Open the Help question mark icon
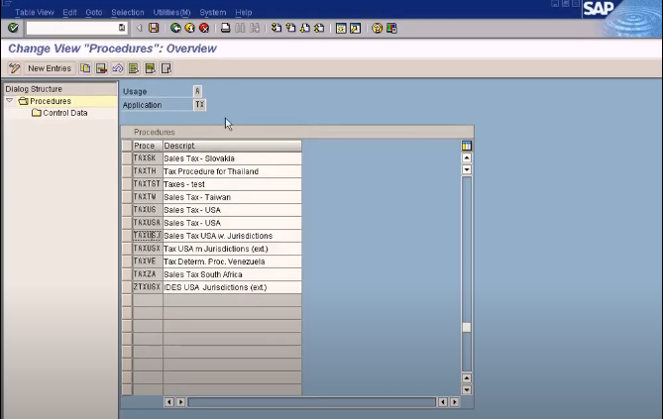Screen dimensions: 663x419 [378, 28]
